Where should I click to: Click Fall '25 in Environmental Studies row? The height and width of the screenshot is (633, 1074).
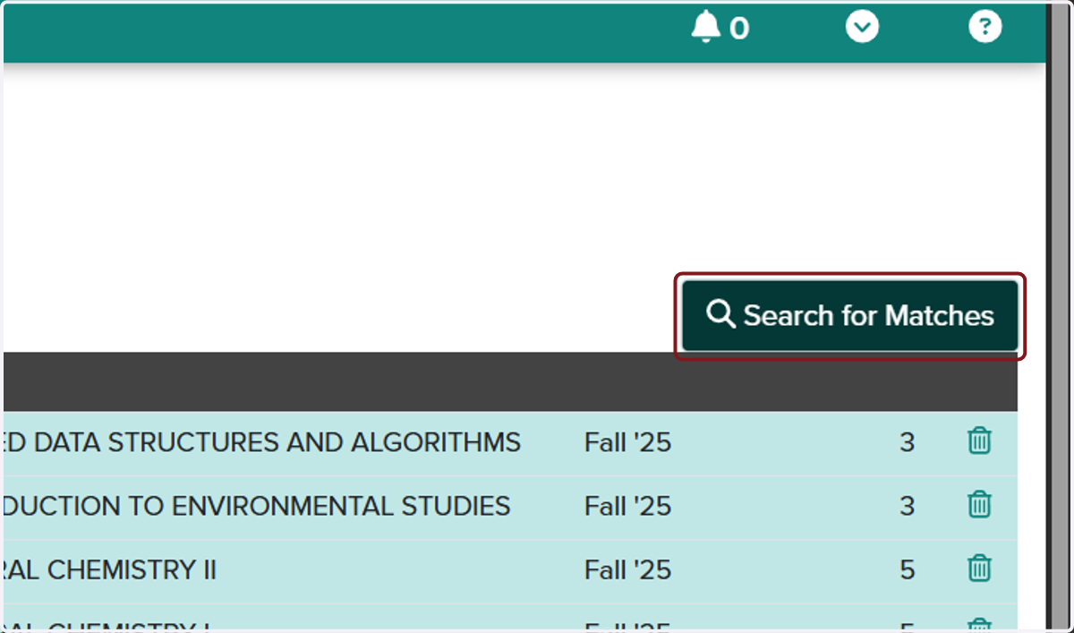pyautogui.click(x=628, y=506)
